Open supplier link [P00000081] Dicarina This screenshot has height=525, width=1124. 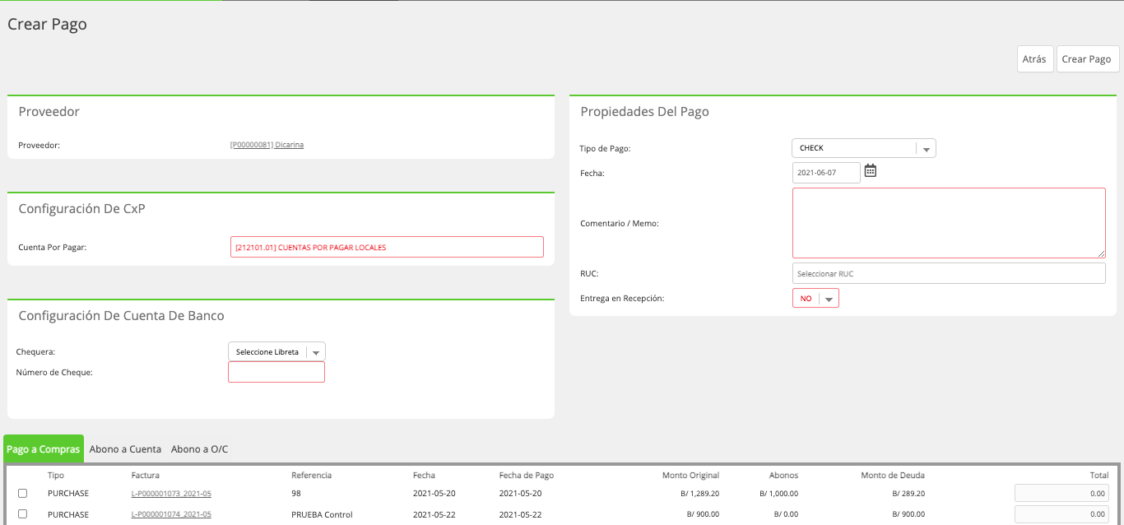(x=267, y=146)
